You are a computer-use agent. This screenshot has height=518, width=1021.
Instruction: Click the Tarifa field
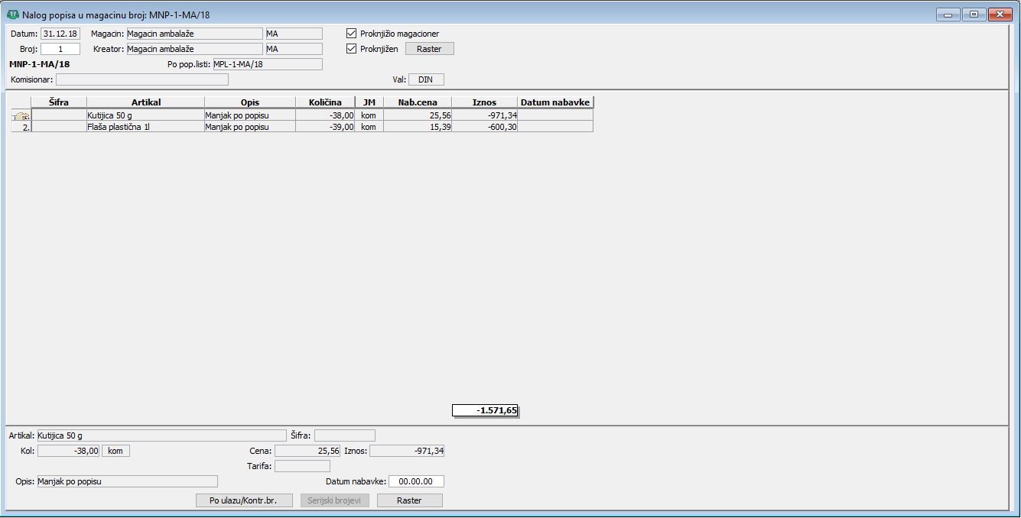[x=302, y=466]
